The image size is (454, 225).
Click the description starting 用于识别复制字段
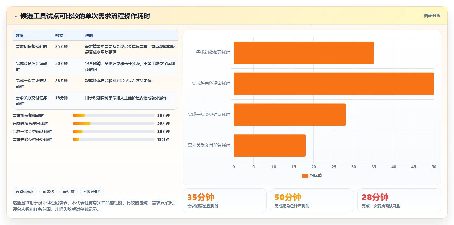point(126,98)
